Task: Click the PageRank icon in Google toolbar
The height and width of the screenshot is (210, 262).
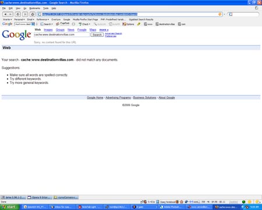Action: pyautogui.click(x=62, y=24)
